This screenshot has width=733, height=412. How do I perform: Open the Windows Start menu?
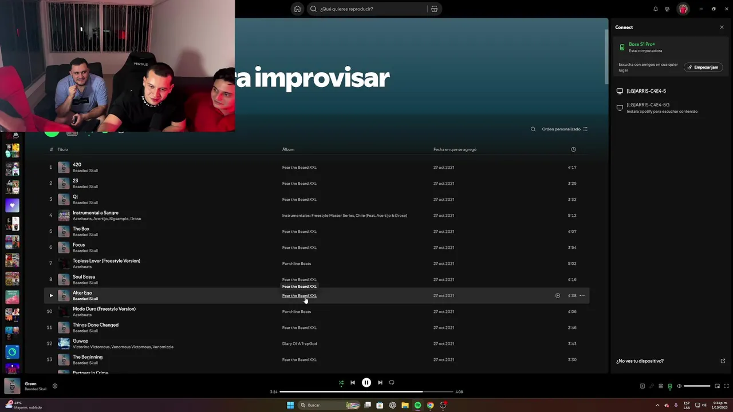[290, 405]
